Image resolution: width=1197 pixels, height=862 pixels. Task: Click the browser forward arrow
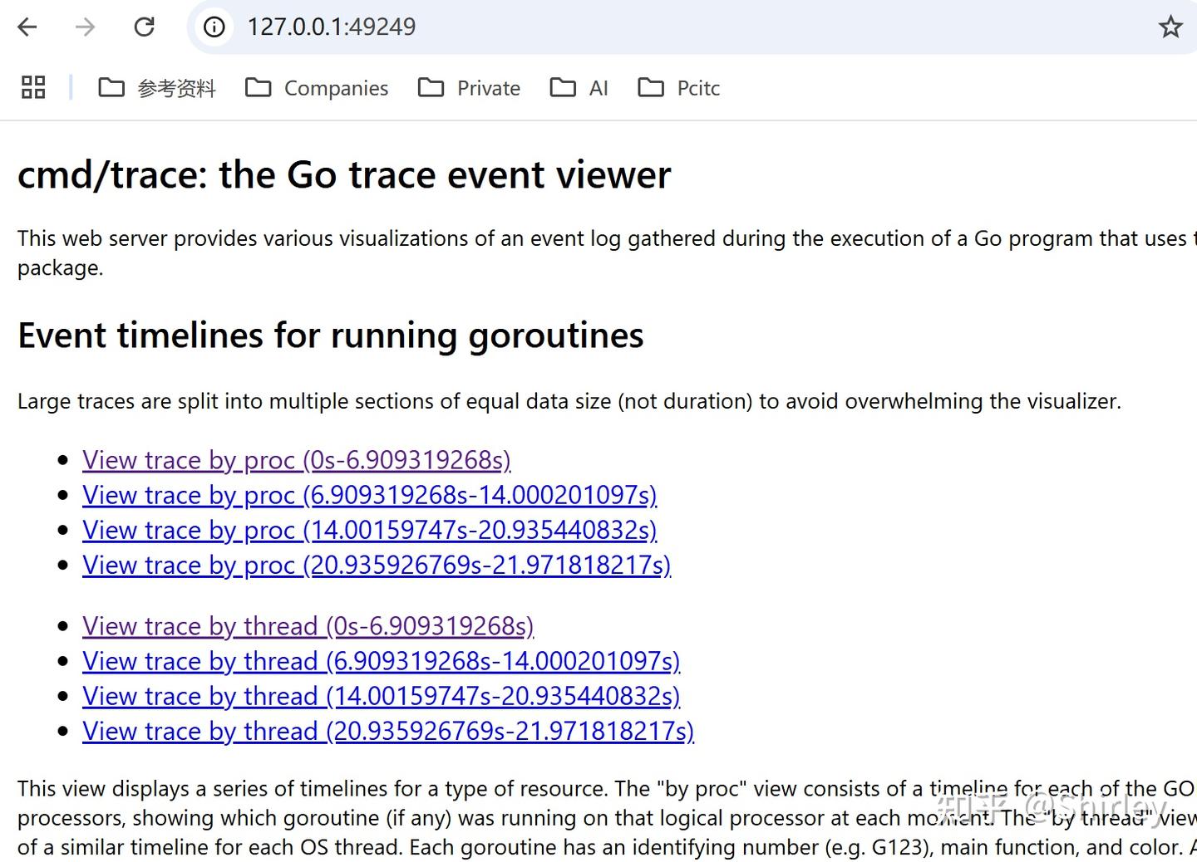(85, 27)
